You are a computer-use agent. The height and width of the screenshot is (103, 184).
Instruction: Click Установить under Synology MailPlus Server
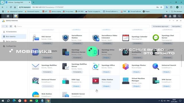[x=77, y=72]
